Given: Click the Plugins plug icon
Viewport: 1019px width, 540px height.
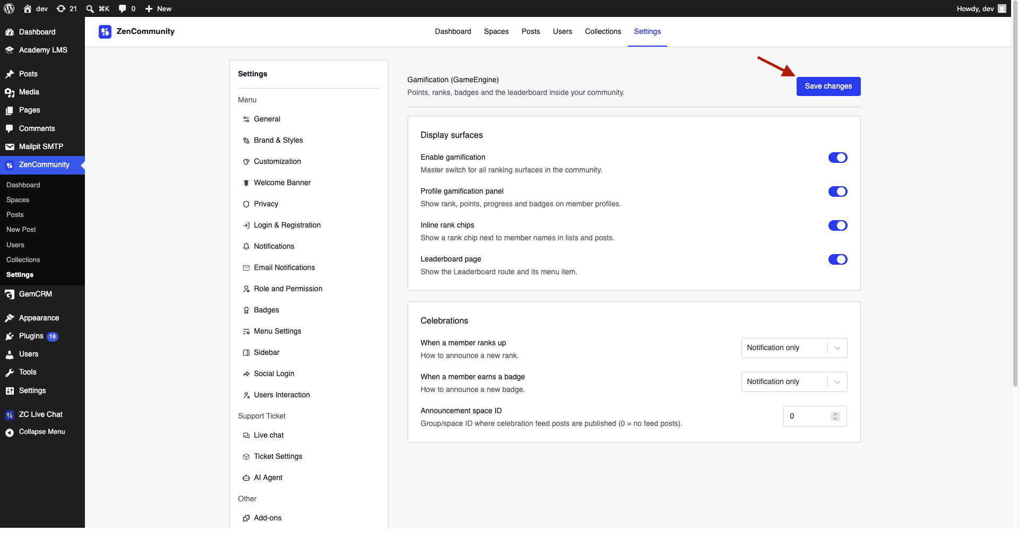Looking at the screenshot, I should (10, 336).
